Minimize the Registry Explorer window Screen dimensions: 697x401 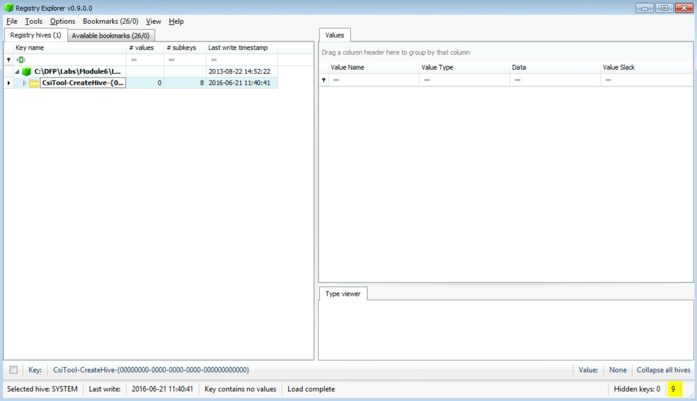click(644, 8)
